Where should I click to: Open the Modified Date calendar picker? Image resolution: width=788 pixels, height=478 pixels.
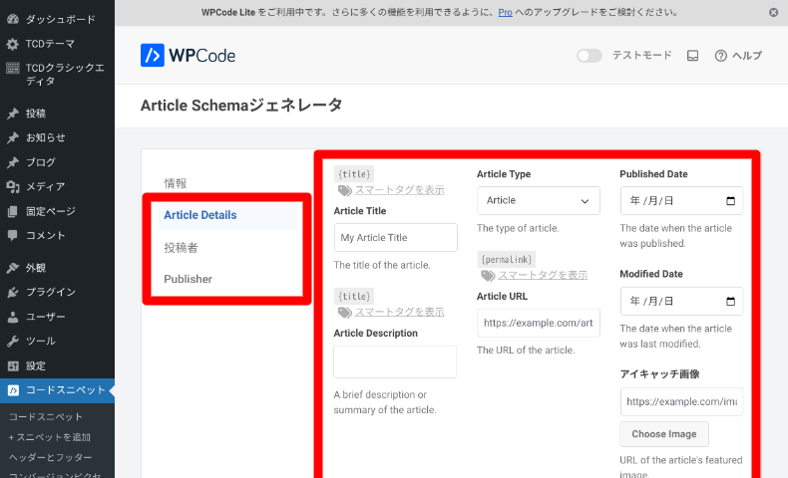click(x=731, y=301)
